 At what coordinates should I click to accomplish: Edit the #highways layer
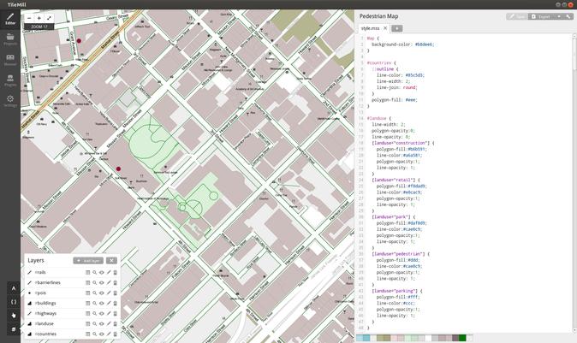point(109,314)
